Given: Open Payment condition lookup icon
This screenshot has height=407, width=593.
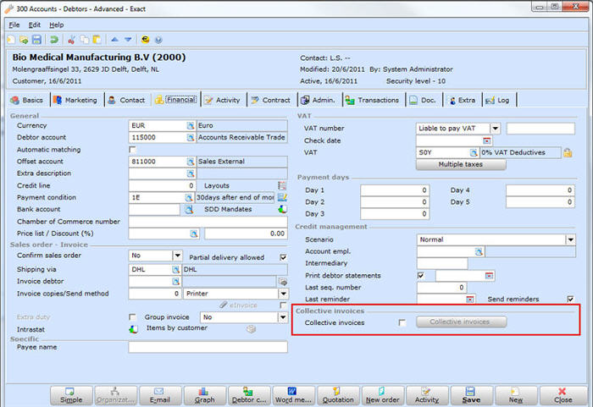Looking at the screenshot, I should tap(188, 198).
